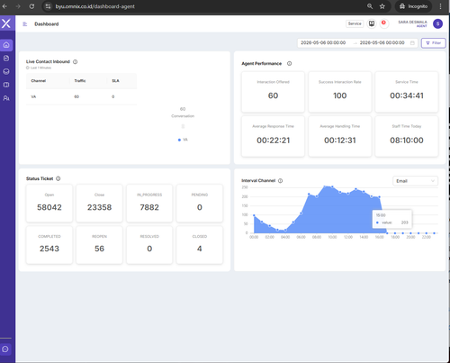Click site info icon in address bar
The width and height of the screenshot is (450, 363).
pyautogui.click(x=48, y=6)
